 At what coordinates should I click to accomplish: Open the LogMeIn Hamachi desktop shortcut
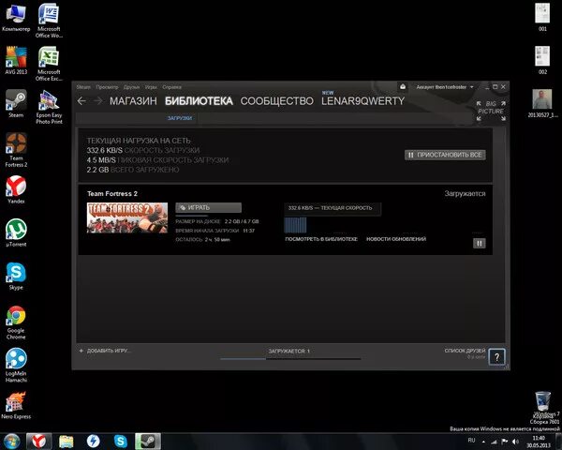click(x=16, y=365)
